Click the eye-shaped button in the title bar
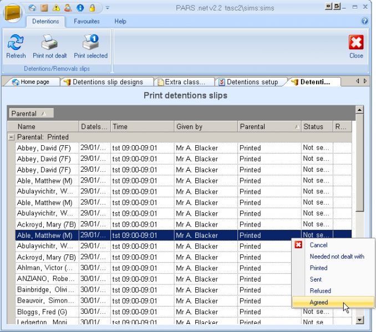The image size is (376, 332). coord(328,7)
